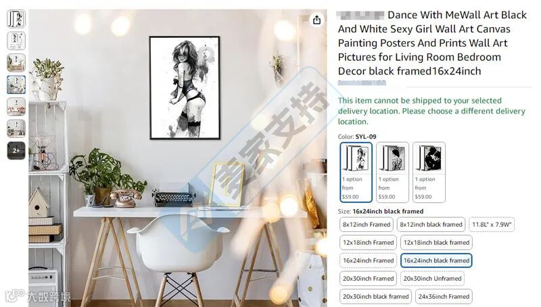Select size 12x18inch Framed
This screenshot has width=541, height=307.
click(x=368, y=243)
